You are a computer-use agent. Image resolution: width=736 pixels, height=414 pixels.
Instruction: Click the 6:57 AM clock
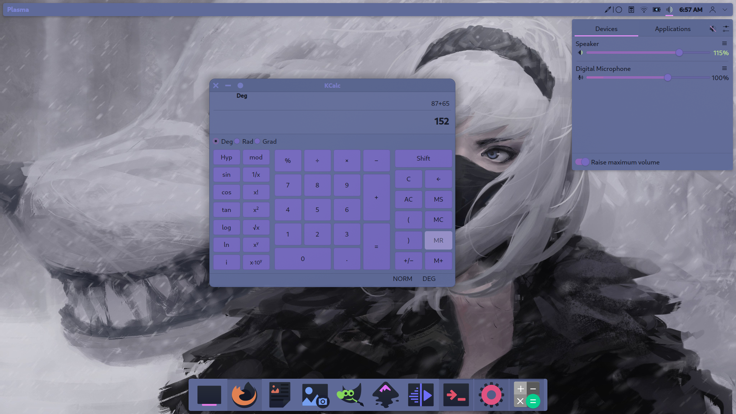691,10
